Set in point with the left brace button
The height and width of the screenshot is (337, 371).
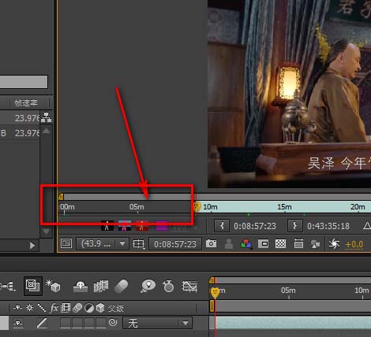[222, 226]
